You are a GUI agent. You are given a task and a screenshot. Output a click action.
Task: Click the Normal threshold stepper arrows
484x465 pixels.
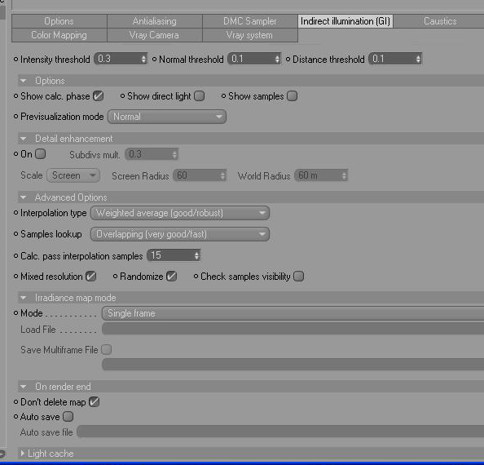coord(277,59)
